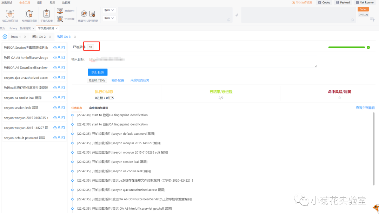Image resolution: width=379 pixels, height=217 pixels.
Task: Open the 插件 menu
Action: 40,3
